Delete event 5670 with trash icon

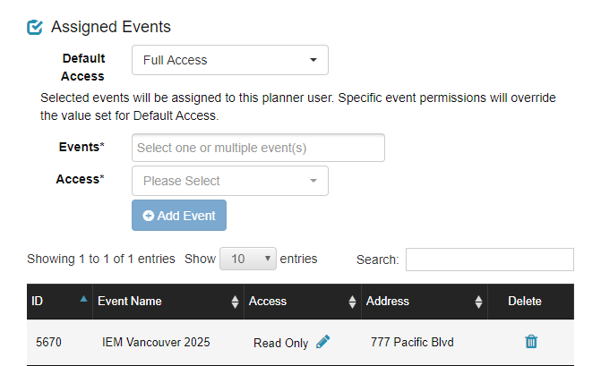[531, 342]
